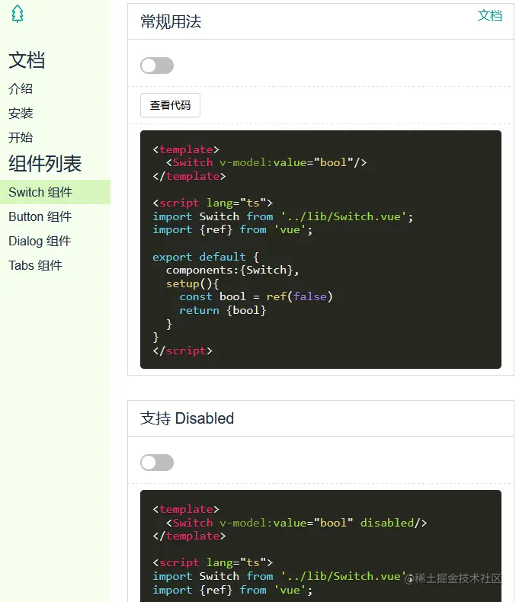Screen dimensions: 519x602
Task: Click the closing </script> tag in the first code block
Action: [182, 351]
